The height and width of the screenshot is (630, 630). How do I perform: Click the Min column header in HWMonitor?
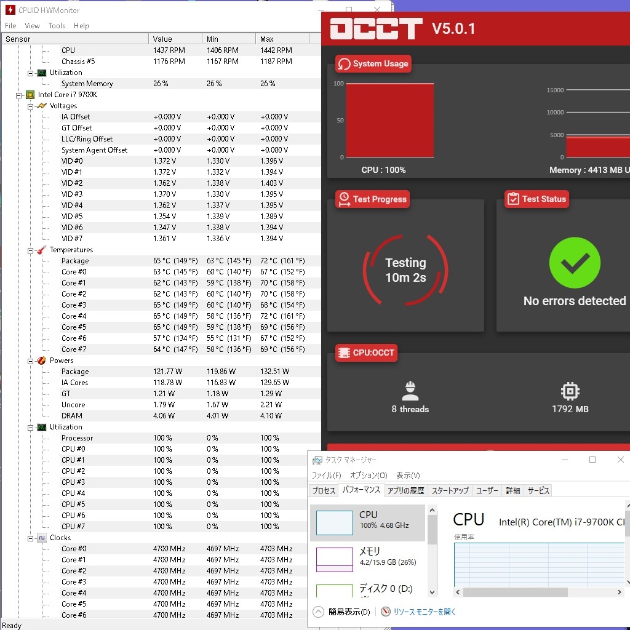pyautogui.click(x=229, y=39)
